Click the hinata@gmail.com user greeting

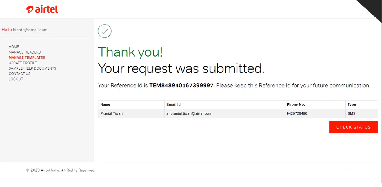pyautogui.click(x=30, y=30)
